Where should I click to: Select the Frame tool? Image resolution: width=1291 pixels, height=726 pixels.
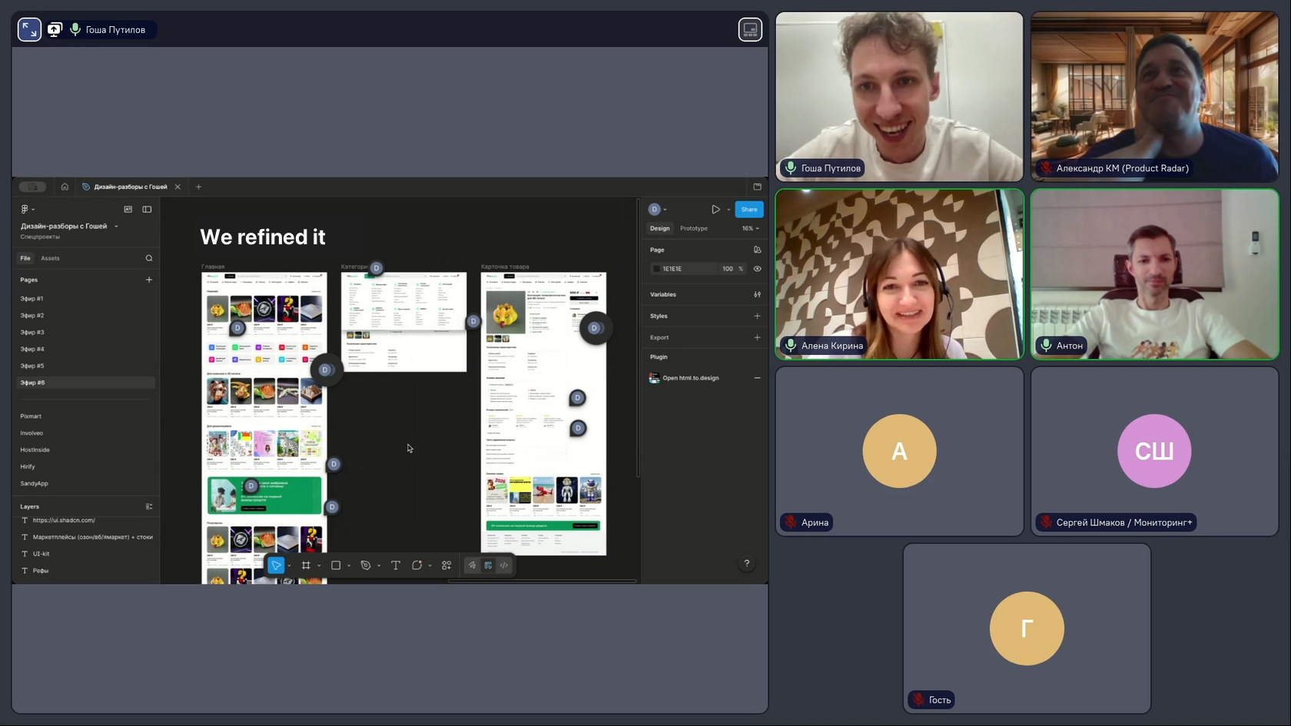coord(306,565)
